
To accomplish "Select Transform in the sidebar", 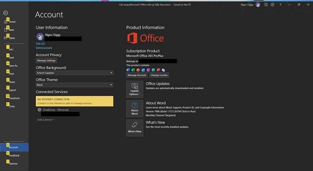I will [14, 98].
